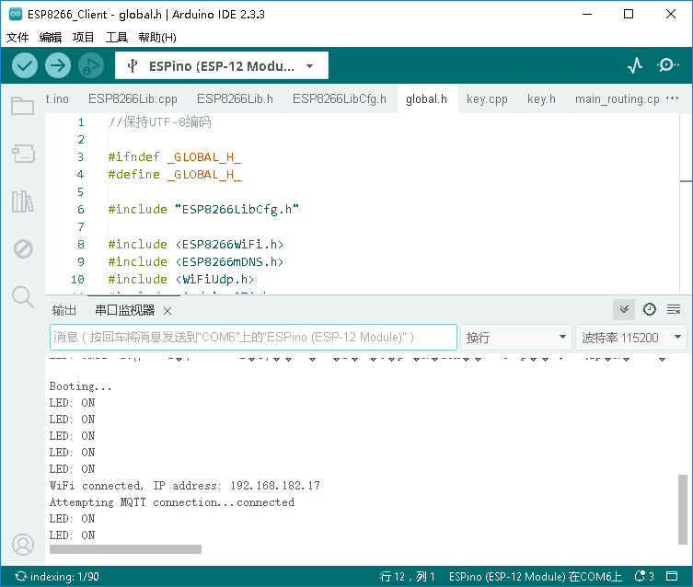Close the 串口监视器 tab
Viewport: 693px width, 587px height.
coord(167,311)
